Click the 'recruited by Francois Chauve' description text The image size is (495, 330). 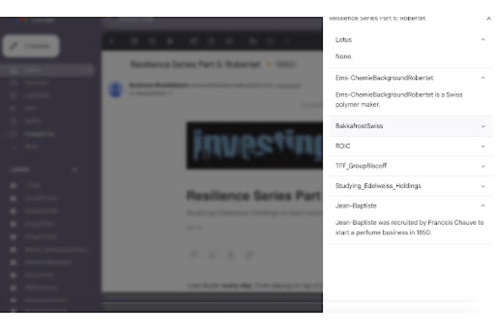coord(409,227)
